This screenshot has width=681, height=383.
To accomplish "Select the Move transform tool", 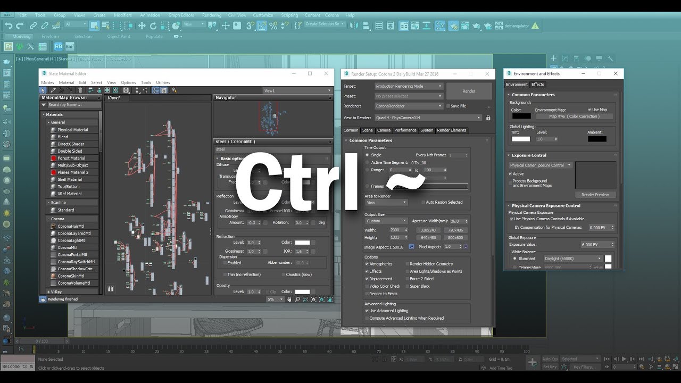I will click(x=142, y=26).
